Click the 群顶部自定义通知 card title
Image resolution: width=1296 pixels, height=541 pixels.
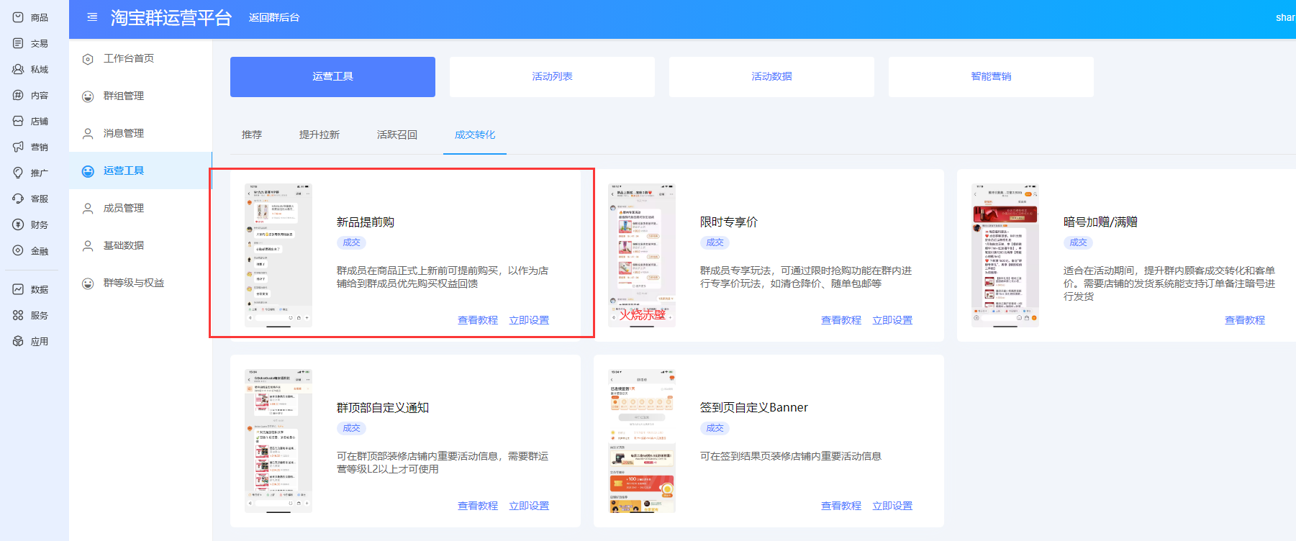(x=383, y=408)
